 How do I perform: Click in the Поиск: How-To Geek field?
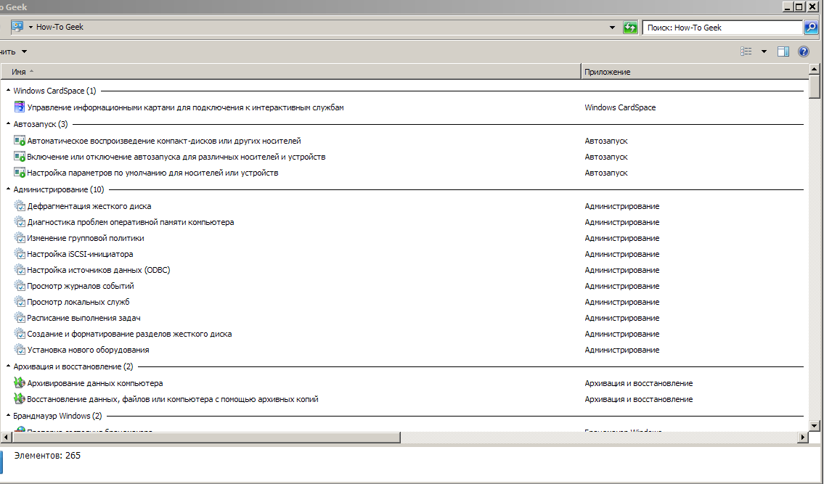722,28
